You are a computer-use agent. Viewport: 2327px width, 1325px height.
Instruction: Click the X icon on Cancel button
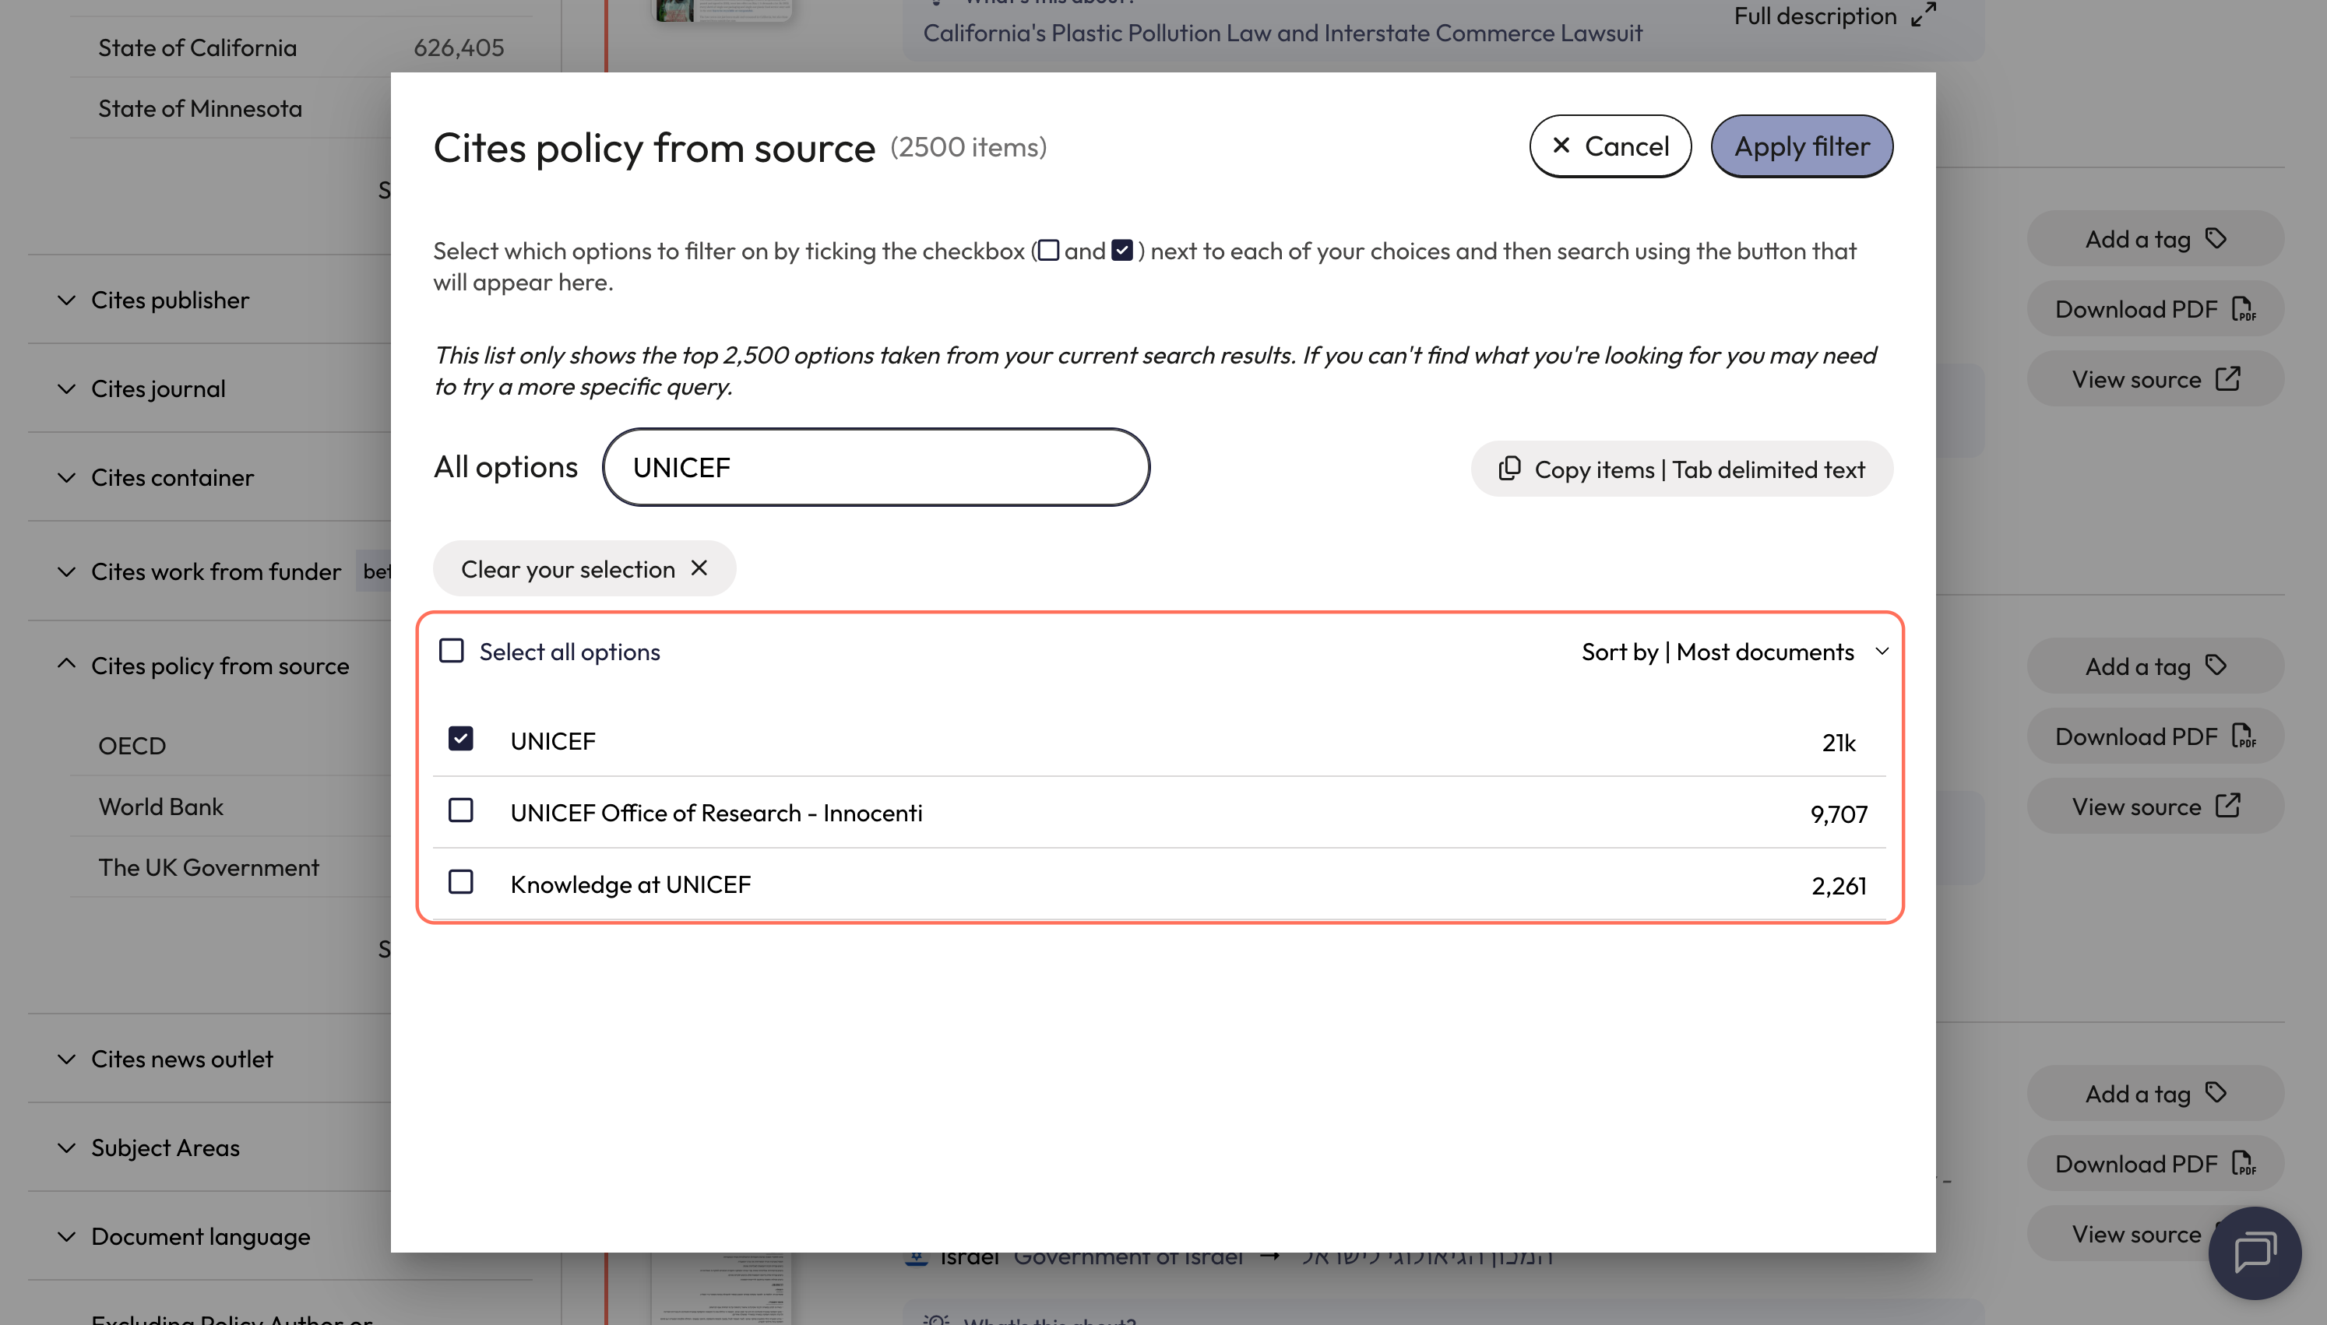click(1561, 146)
